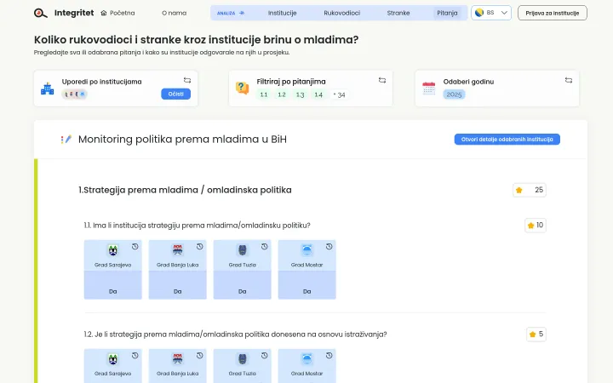Select the 2025 year chip

[x=454, y=94]
